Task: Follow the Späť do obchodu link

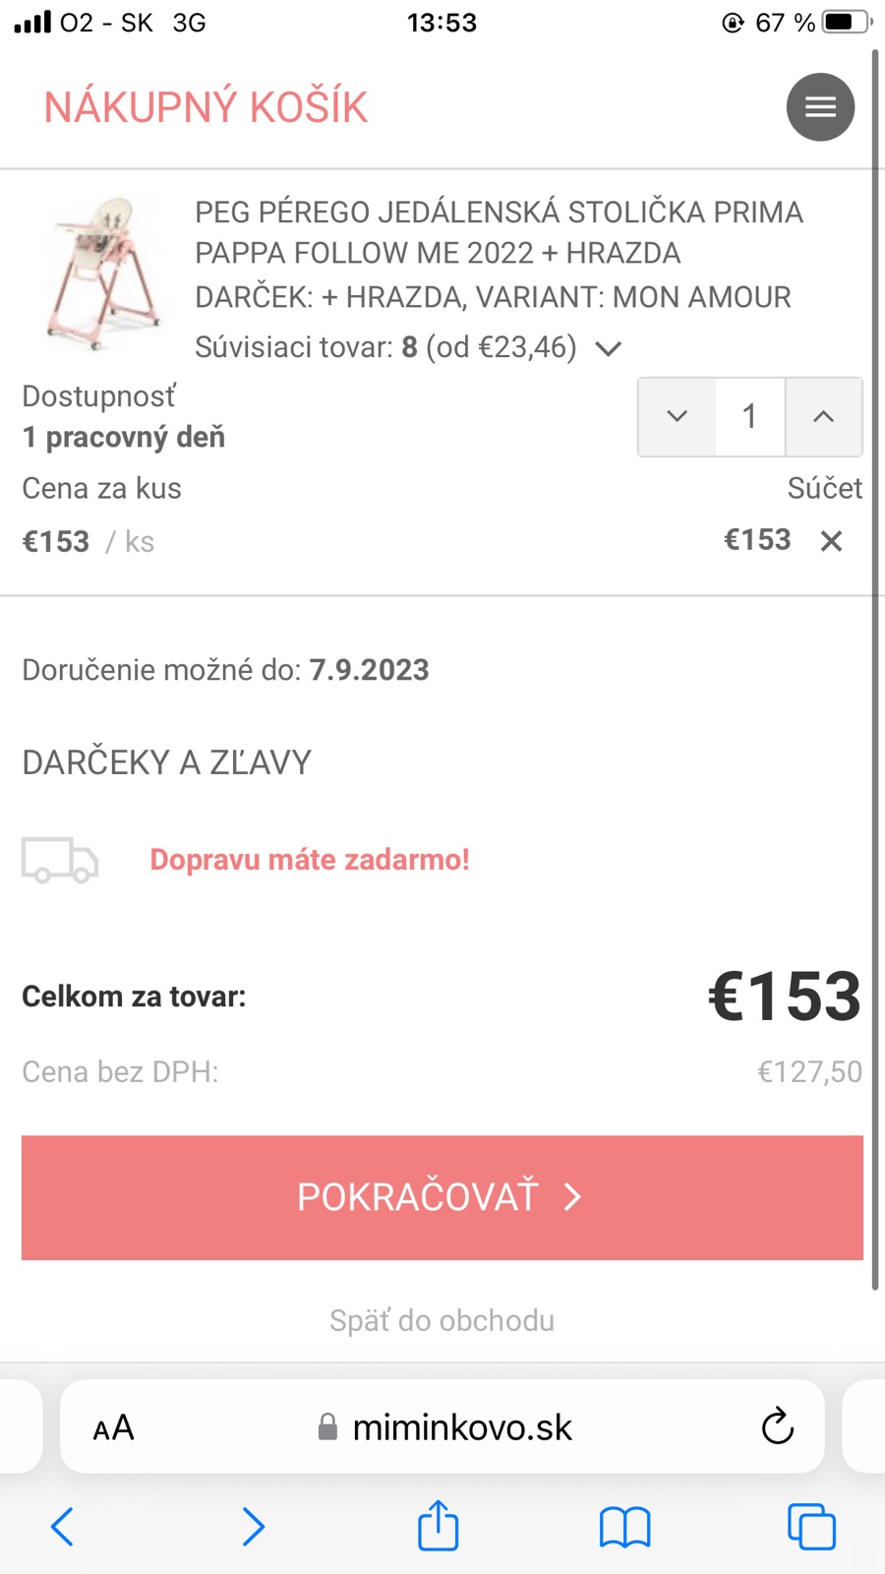Action: pos(442,1320)
